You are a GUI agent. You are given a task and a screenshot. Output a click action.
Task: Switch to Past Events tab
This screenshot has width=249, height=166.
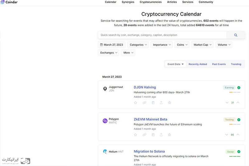click(x=219, y=64)
